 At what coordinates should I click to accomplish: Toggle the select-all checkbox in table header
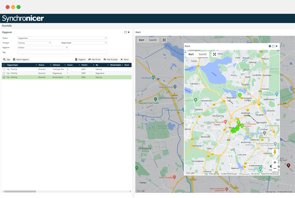[4, 65]
